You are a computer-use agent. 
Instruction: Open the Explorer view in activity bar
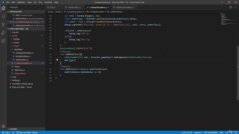click(x=3, y=8)
